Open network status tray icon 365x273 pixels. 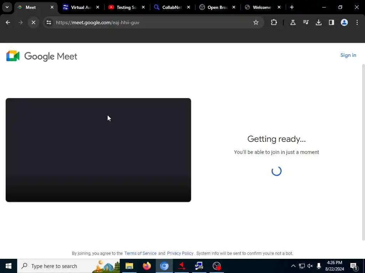pyautogui.click(x=302, y=266)
